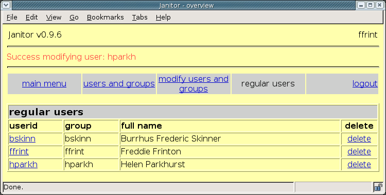Click the 'delete' column header

[359, 126]
